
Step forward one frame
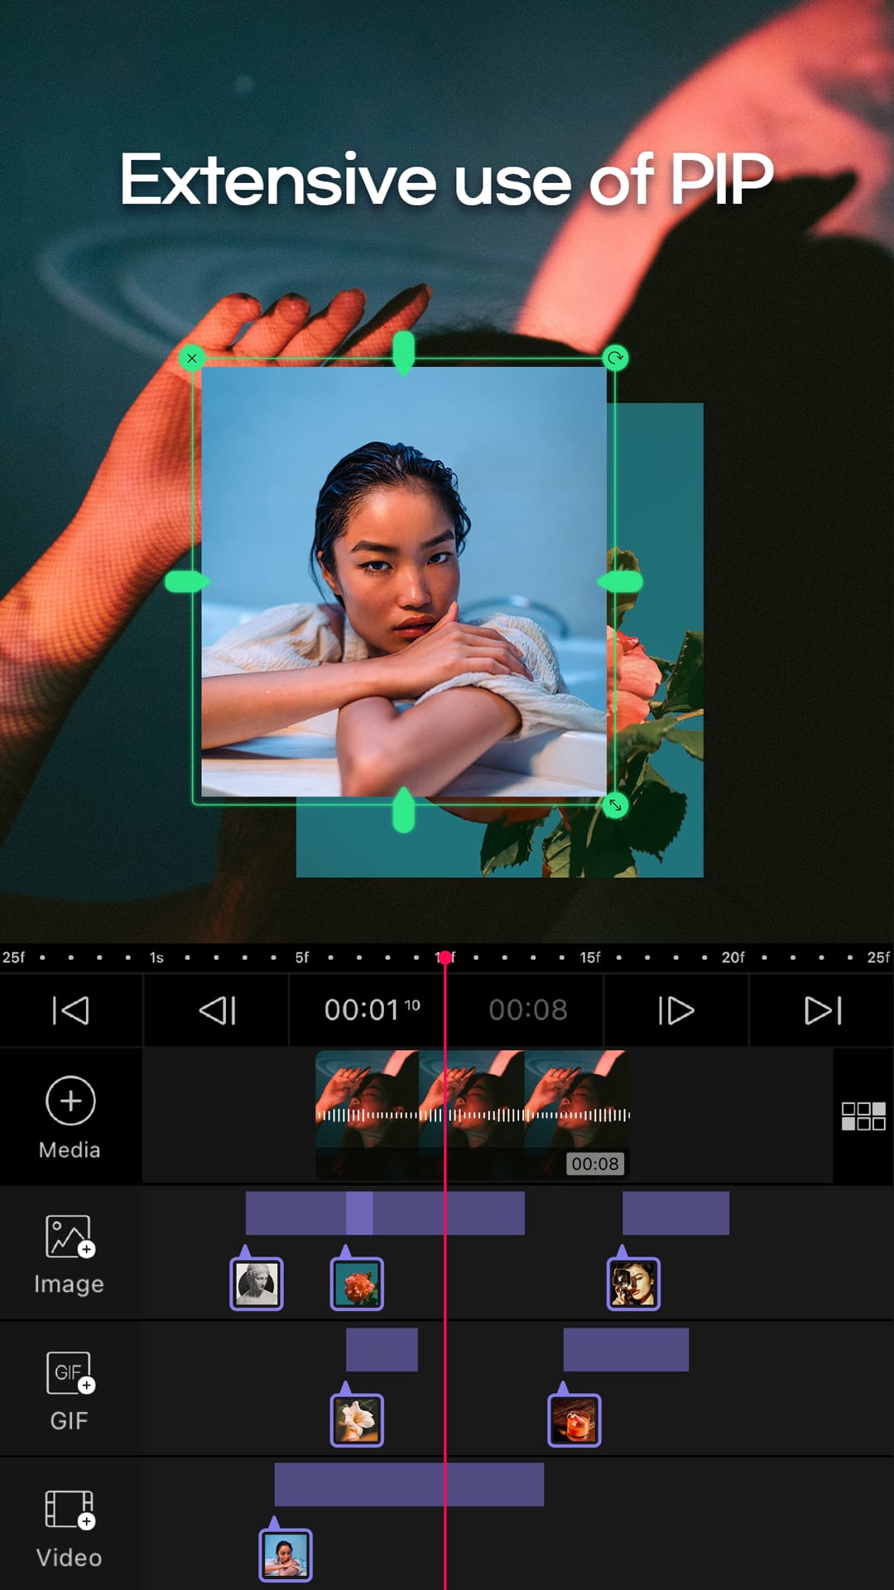point(675,1010)
